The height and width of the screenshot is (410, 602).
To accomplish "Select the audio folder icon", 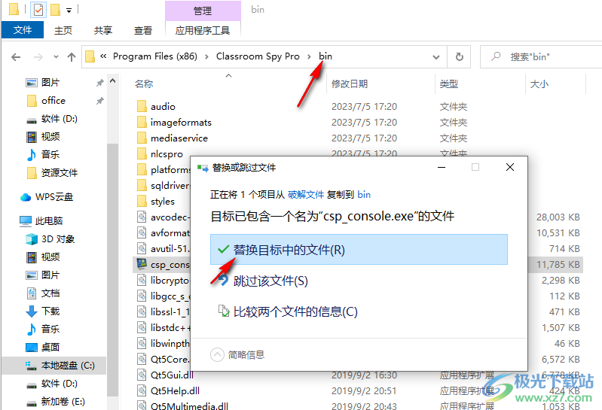I will coord(142,106).
